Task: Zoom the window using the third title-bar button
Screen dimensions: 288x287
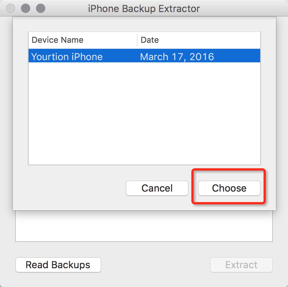Action: pyautogui.click(x=40, y=8)
